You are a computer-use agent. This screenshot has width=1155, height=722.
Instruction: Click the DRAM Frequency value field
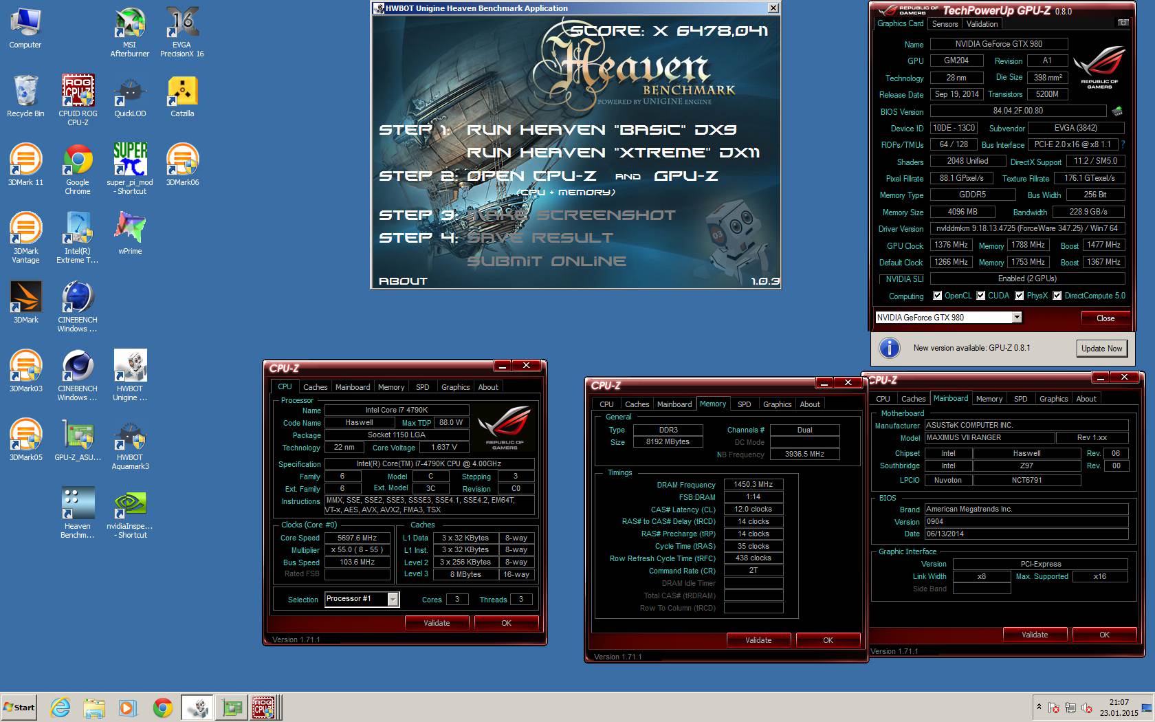tap(753, 484)
